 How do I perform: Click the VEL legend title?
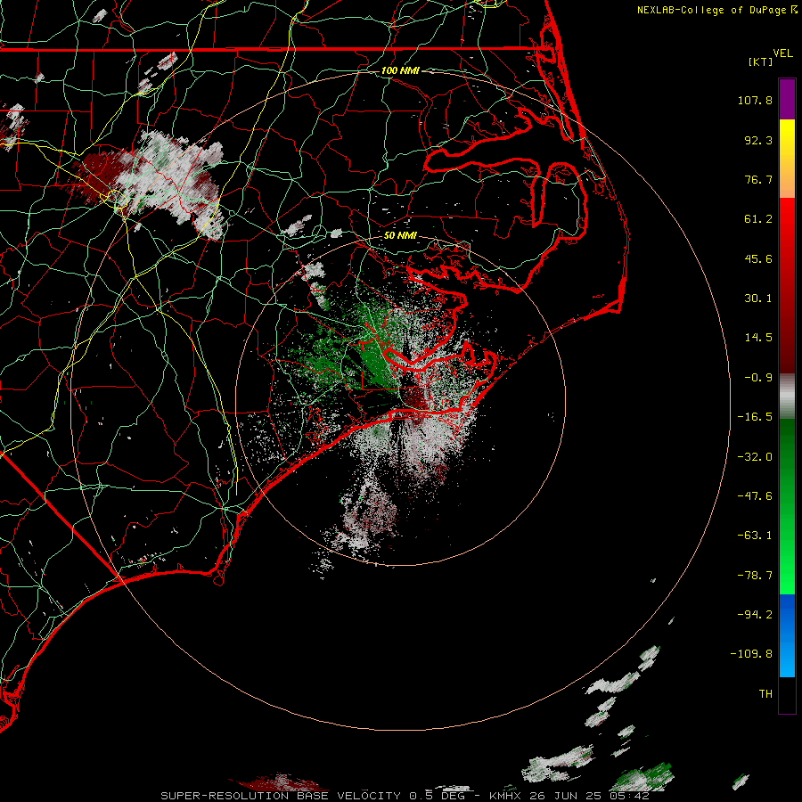coord(782,53)
